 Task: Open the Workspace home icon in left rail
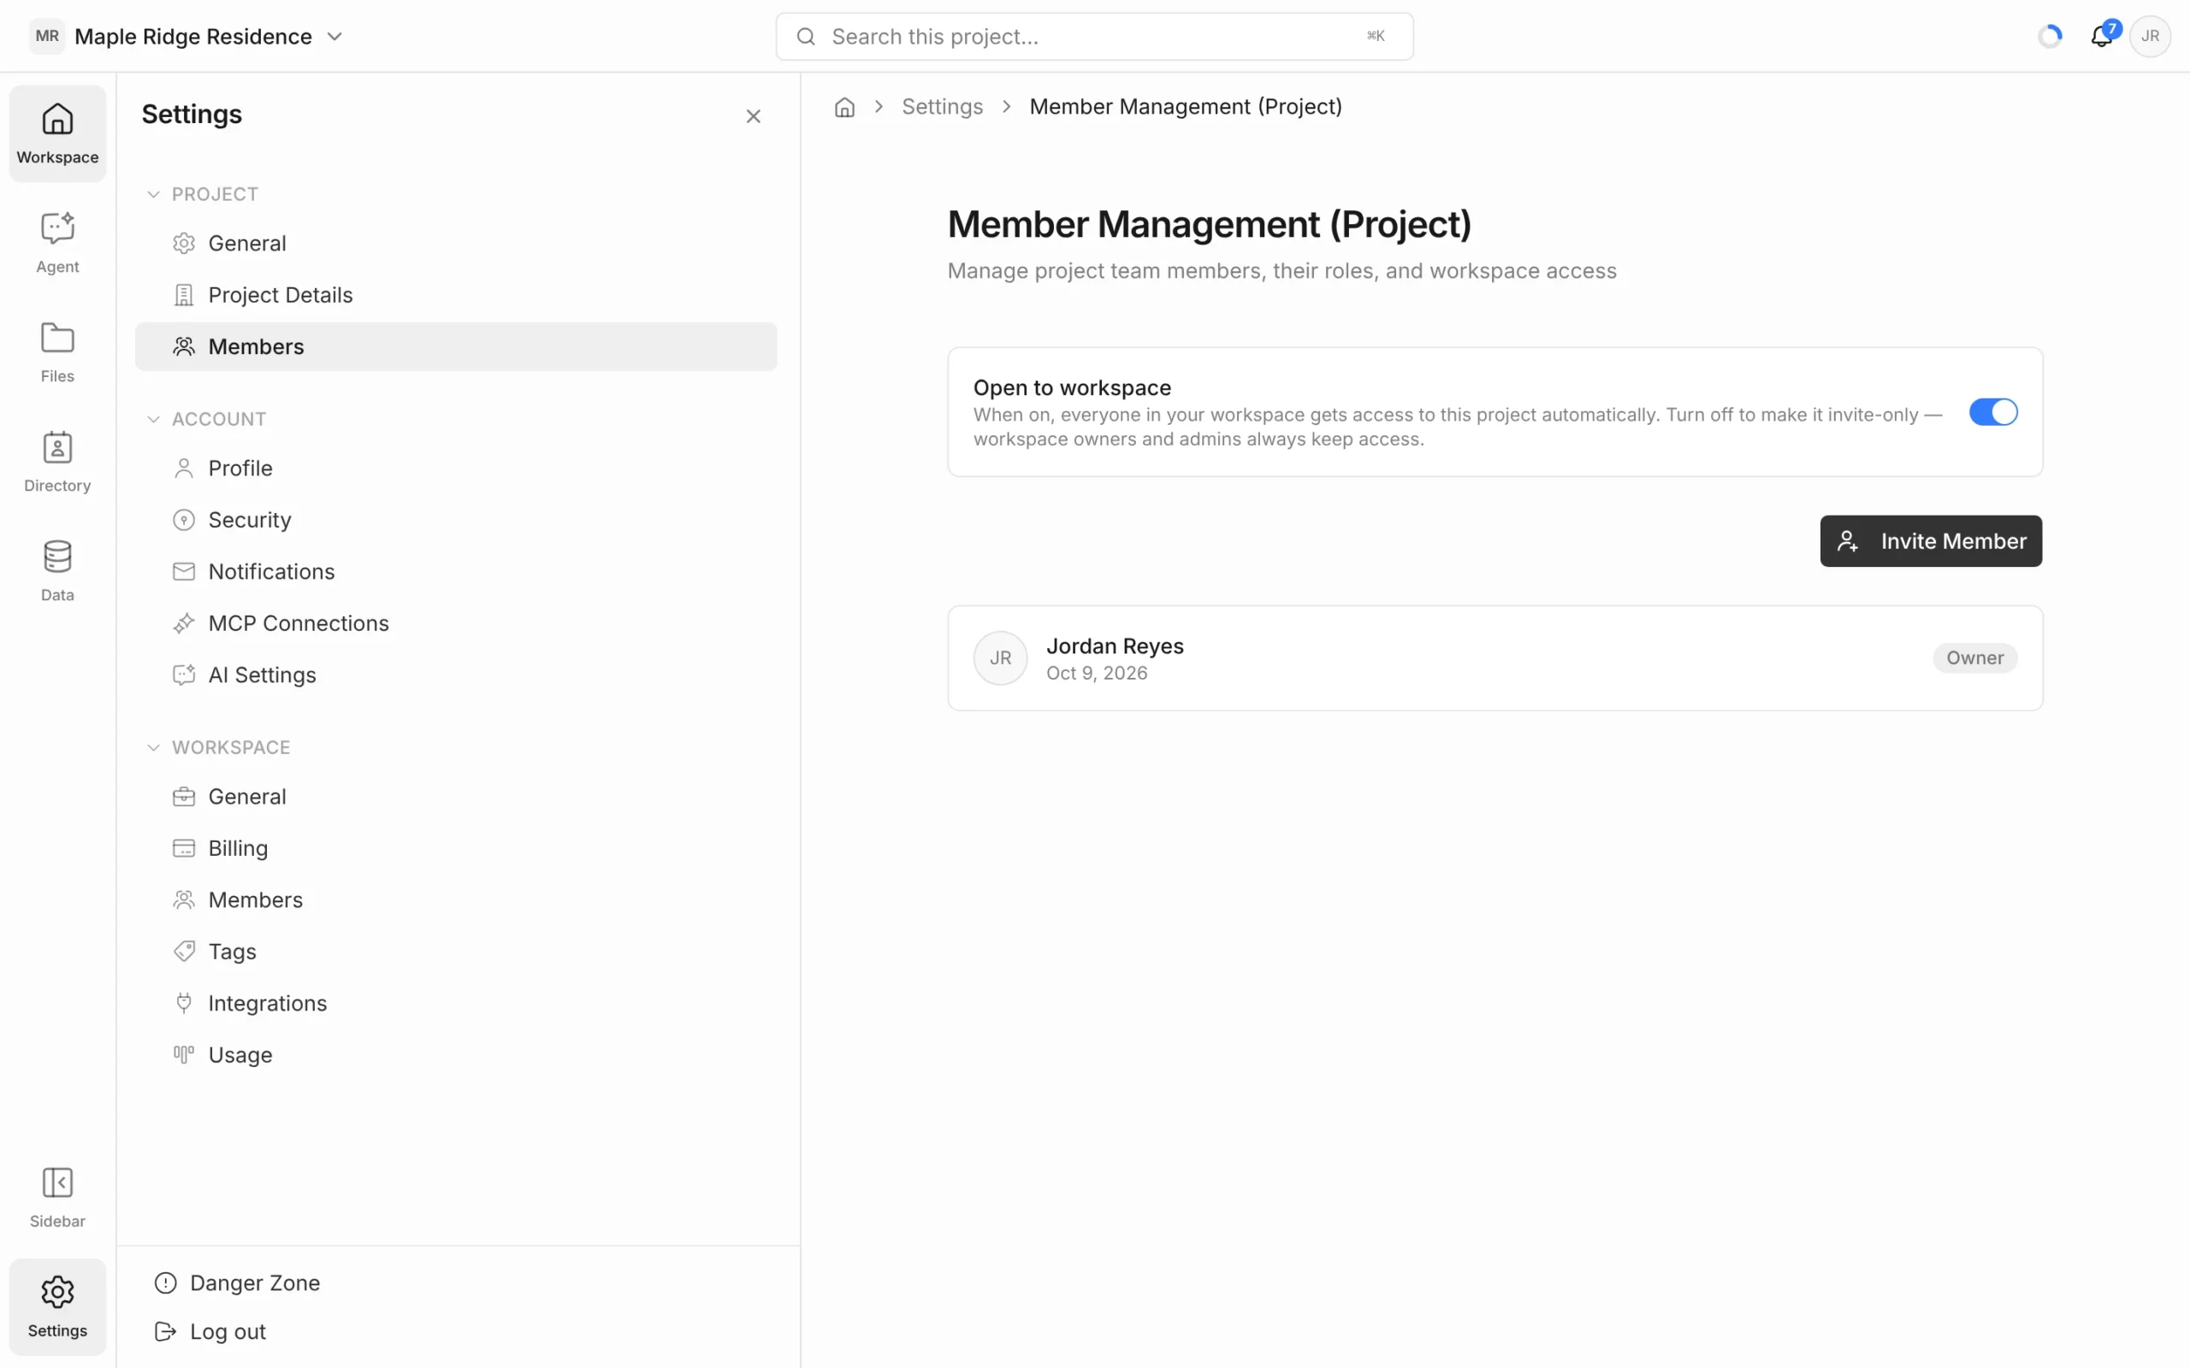point(57,134)
